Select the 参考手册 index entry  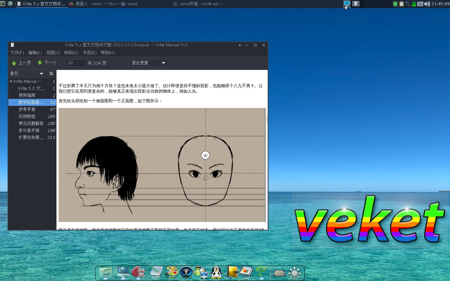tap(32, 110)
